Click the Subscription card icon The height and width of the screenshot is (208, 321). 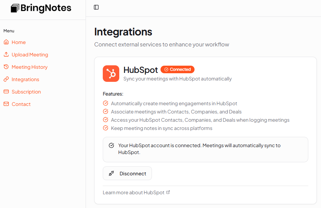click(x=6, y=91)
